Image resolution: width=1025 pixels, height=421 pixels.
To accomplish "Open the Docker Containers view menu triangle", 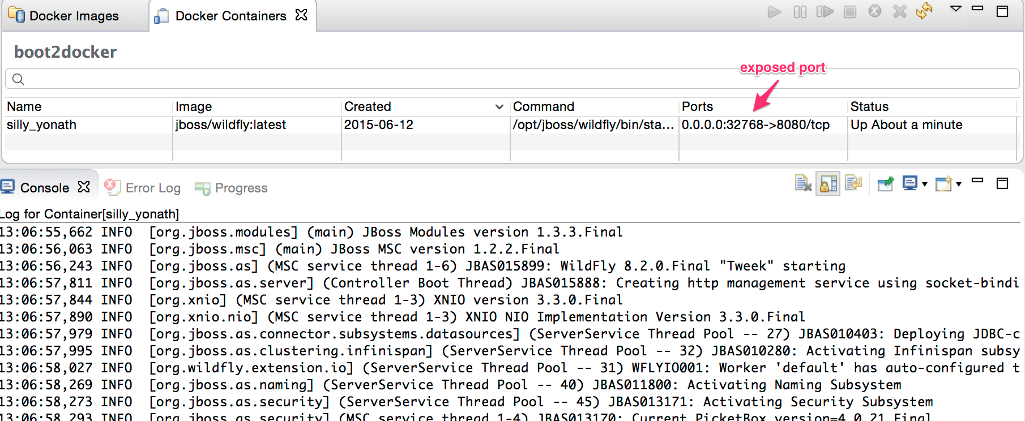I will coord(956,8).
